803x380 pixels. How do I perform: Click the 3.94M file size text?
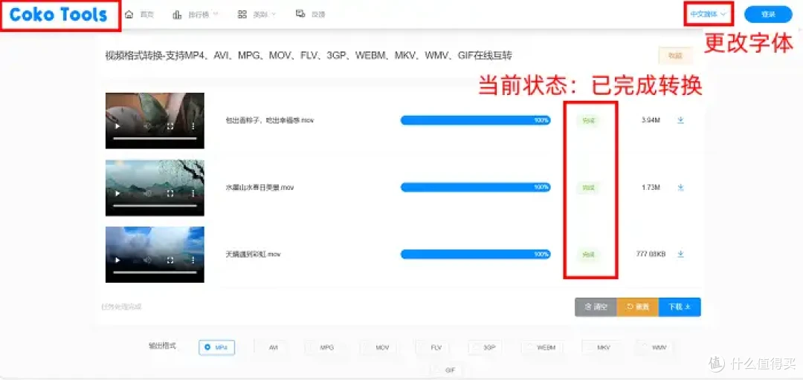[x=651, y=121]
